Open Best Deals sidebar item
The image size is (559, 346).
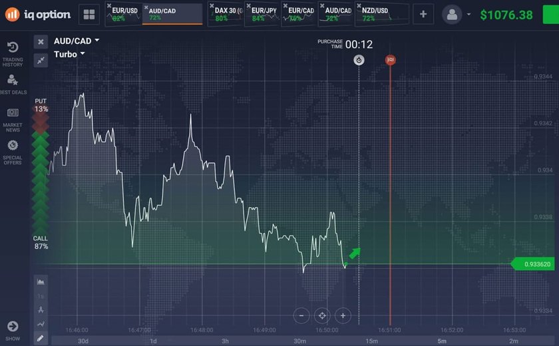[x=13, y=85]
